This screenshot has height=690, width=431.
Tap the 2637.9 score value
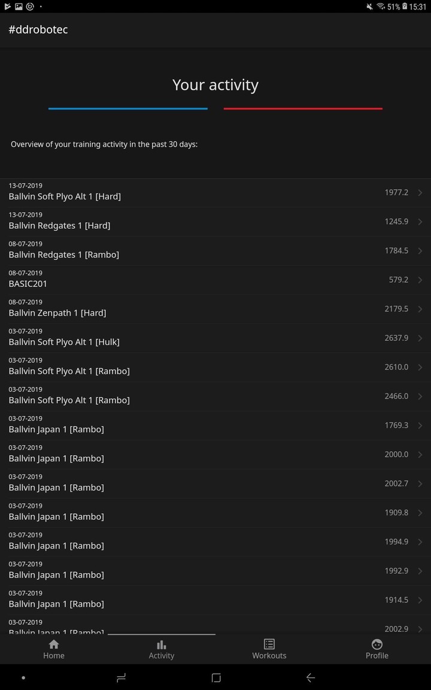click(x=396, y=337)
